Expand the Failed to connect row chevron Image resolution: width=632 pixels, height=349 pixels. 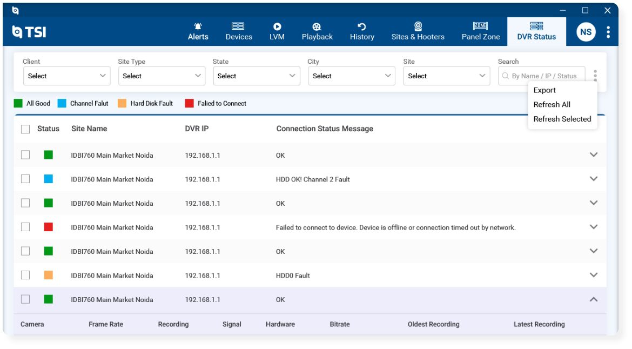593,227
